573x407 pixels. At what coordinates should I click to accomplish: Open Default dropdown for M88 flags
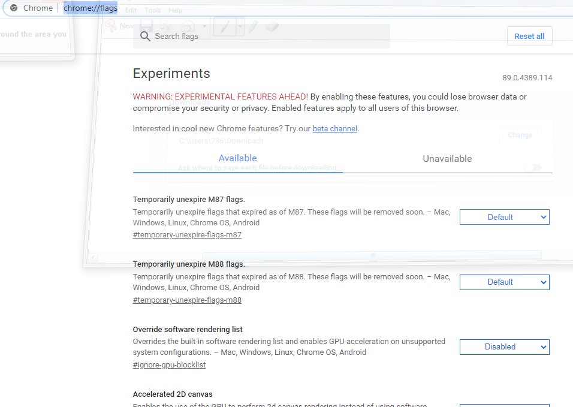pyautogui.click(x=504, y=282)
